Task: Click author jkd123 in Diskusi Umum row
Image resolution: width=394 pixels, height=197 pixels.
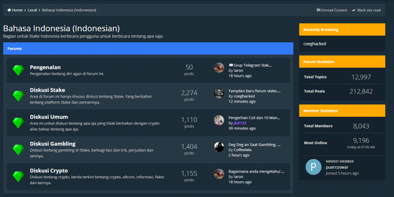Action: 240,123
